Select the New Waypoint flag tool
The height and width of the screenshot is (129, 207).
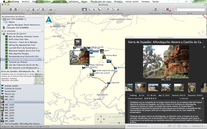tap(108, 10)
